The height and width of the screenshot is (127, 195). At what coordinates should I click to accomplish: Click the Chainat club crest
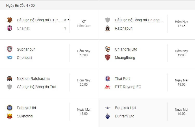tap(10, 28)
